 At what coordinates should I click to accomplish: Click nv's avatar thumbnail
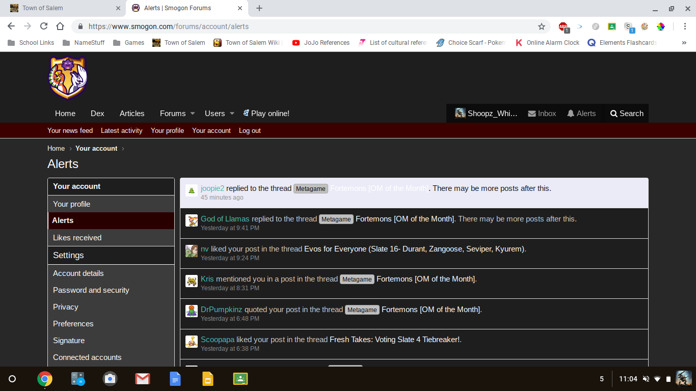192,250
